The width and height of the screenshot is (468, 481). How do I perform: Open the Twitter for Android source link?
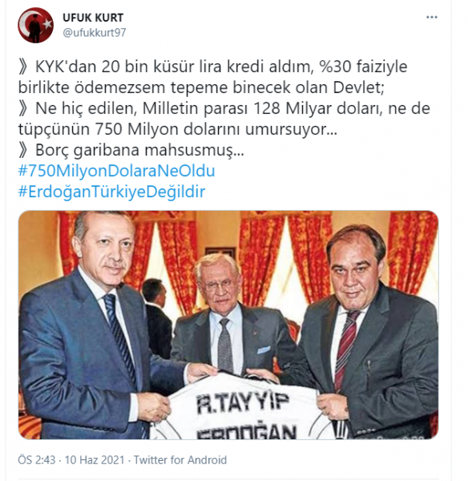click(x=180, y=460)
